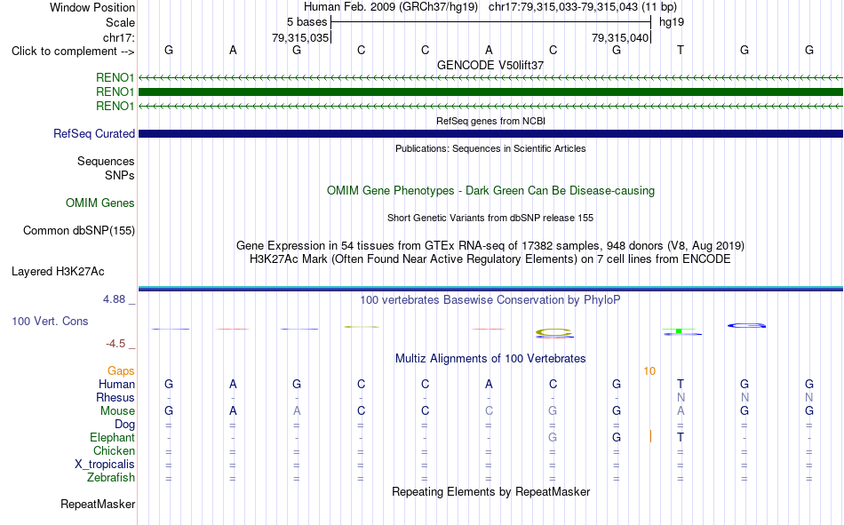The image size is (844, 525).
Task: Click the 100 Vert. Cons label
Action: click(50, 321)
